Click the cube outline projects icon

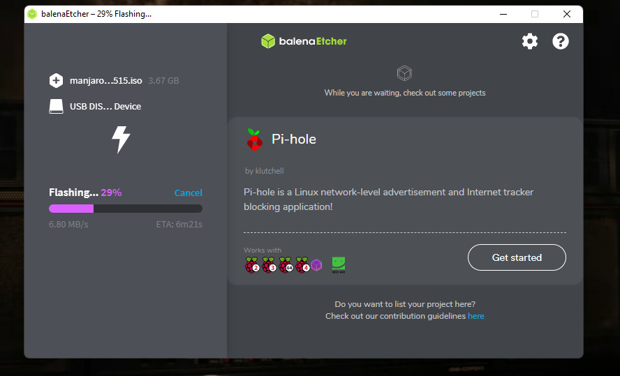404,73
